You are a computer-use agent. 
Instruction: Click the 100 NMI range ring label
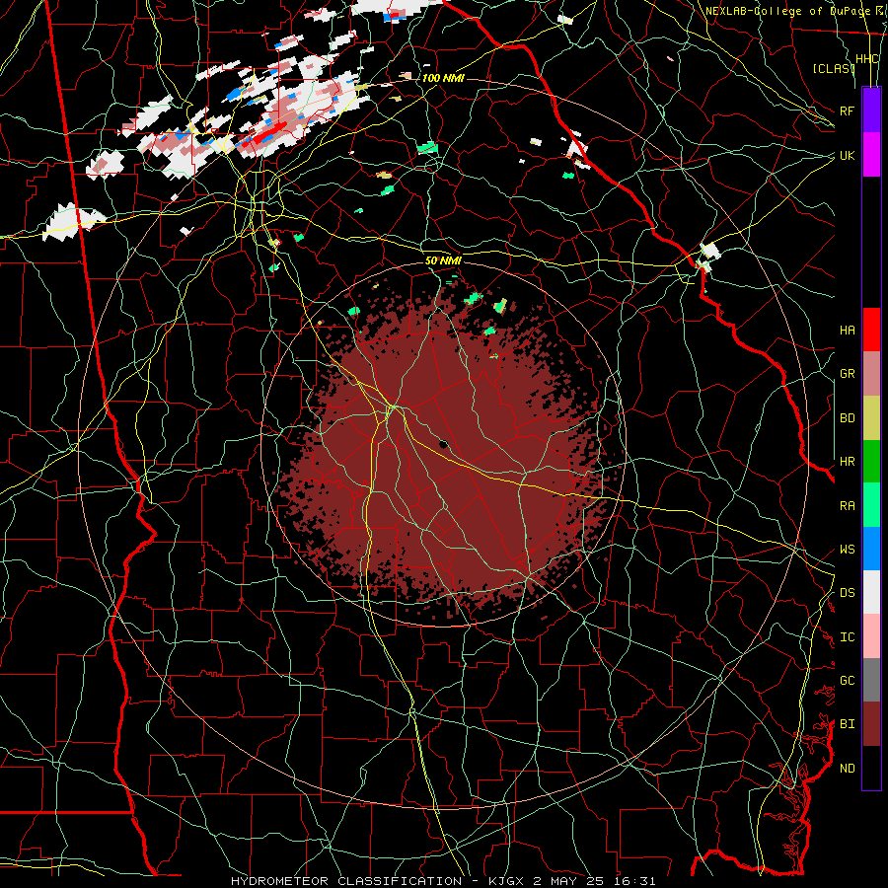443,78
